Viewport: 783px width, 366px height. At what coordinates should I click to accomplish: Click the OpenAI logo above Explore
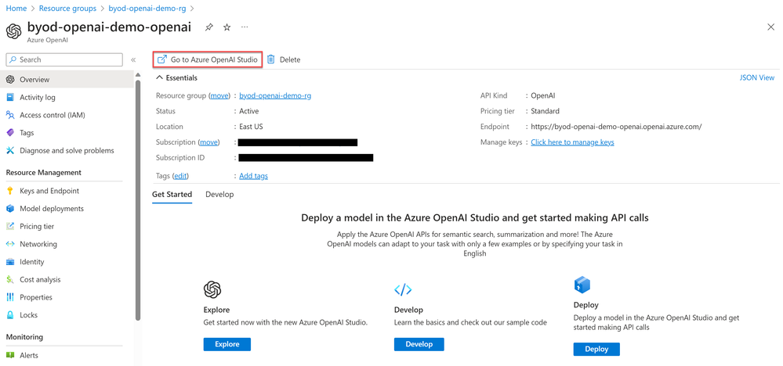[x=212, y=289]
